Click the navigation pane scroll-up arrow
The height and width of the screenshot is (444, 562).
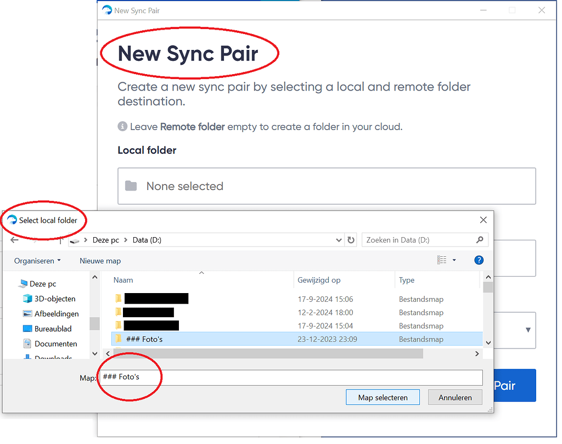[94, 277]
